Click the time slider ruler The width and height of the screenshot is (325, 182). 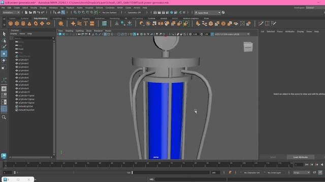coord(148,165)
